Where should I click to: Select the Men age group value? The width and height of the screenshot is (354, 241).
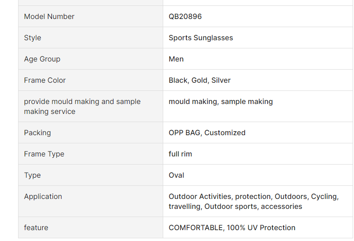[x=176, y=59]
